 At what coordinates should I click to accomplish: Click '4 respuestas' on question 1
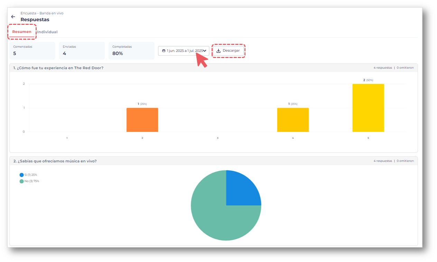click(383, 68)
